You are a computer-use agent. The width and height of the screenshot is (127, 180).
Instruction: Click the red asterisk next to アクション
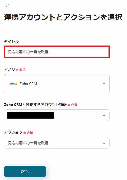(25, 133)
